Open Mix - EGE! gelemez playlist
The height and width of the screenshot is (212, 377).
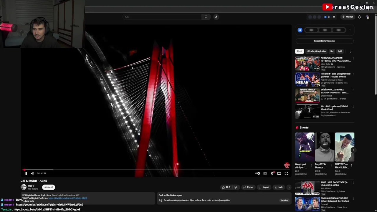pos(307,112)
